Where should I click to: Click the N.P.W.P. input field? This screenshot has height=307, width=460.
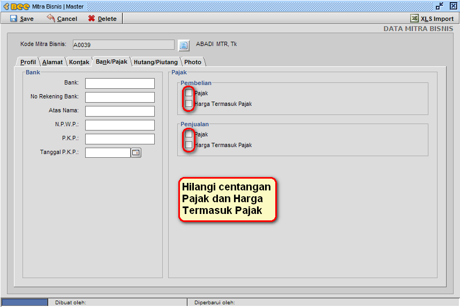(120, 125)
